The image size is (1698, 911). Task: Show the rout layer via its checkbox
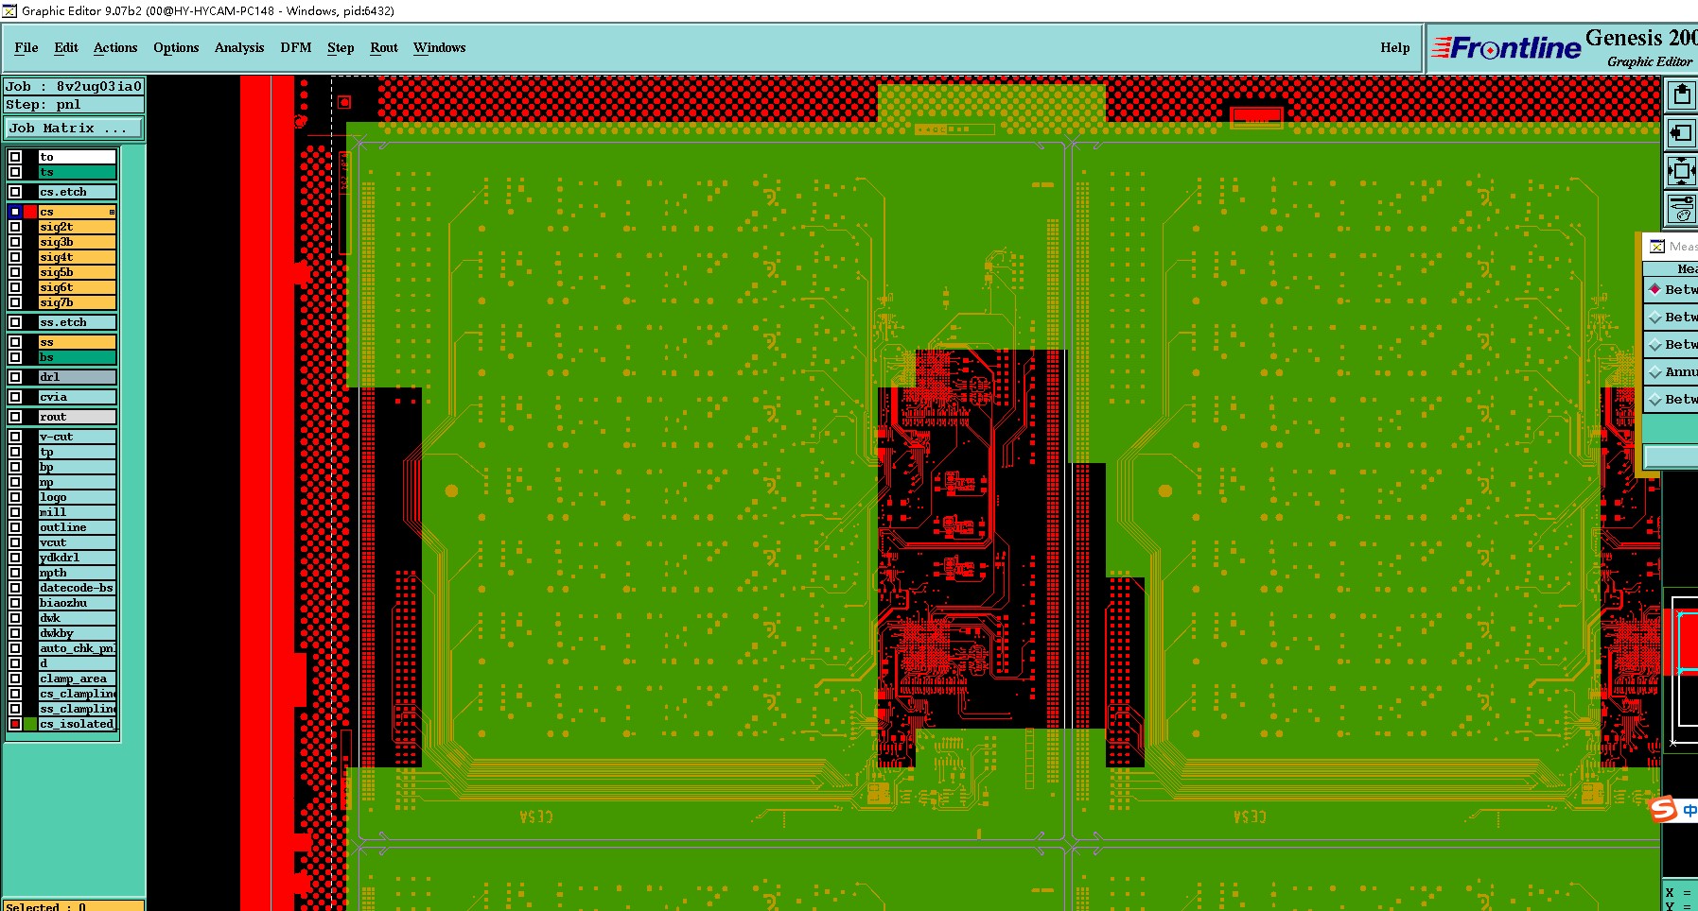pos(15,417)
